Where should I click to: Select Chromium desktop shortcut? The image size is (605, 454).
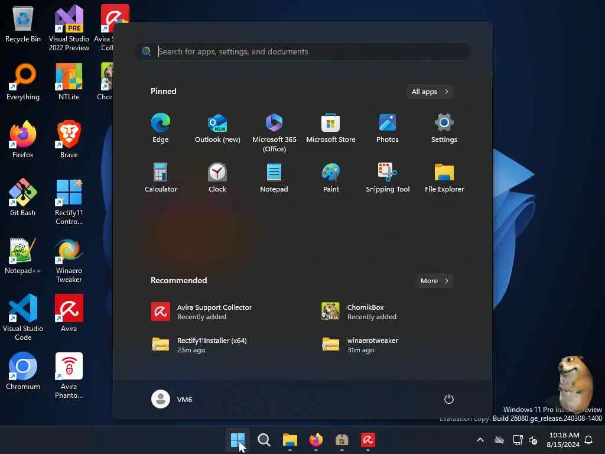[x=23, y=371]
